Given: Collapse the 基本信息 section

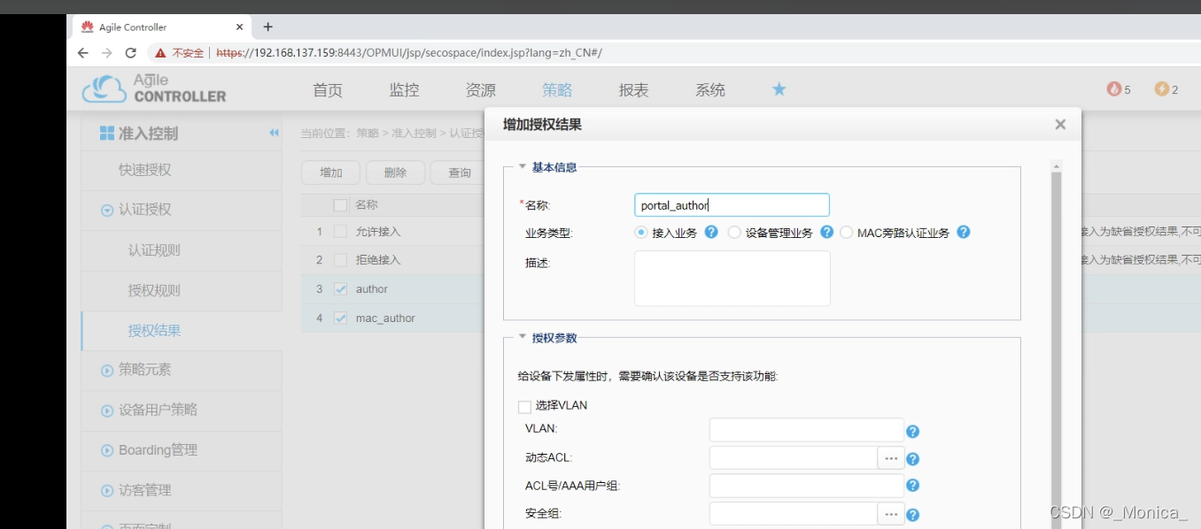Looking at the screenshot, I should click(x=523, y=166).
